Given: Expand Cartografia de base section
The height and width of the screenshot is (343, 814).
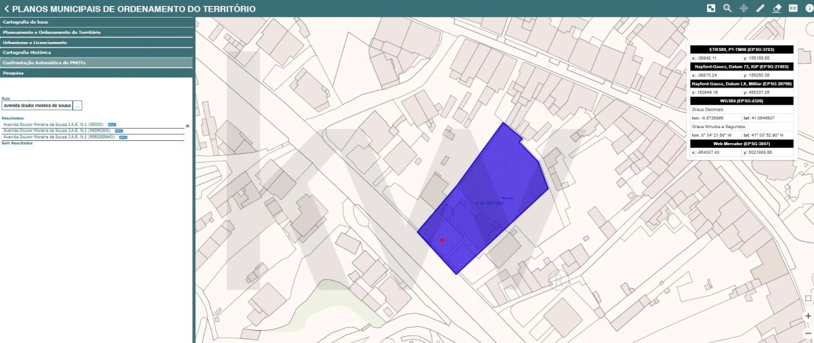Looking at the screenshot, I should pyautogui.click(x=97, y=22).
